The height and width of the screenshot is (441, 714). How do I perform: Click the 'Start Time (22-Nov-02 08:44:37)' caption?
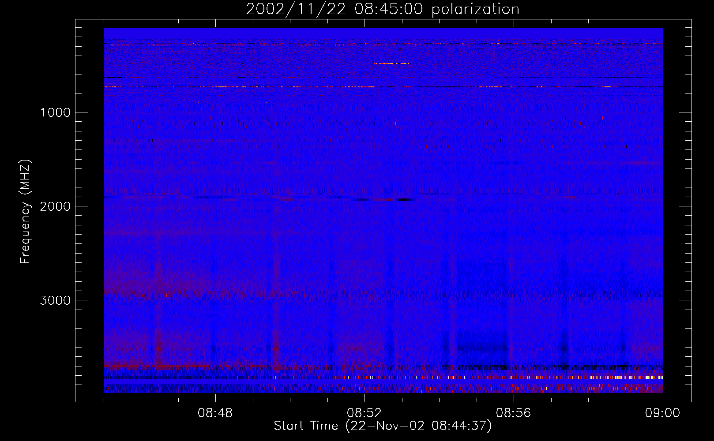[383, 426]
